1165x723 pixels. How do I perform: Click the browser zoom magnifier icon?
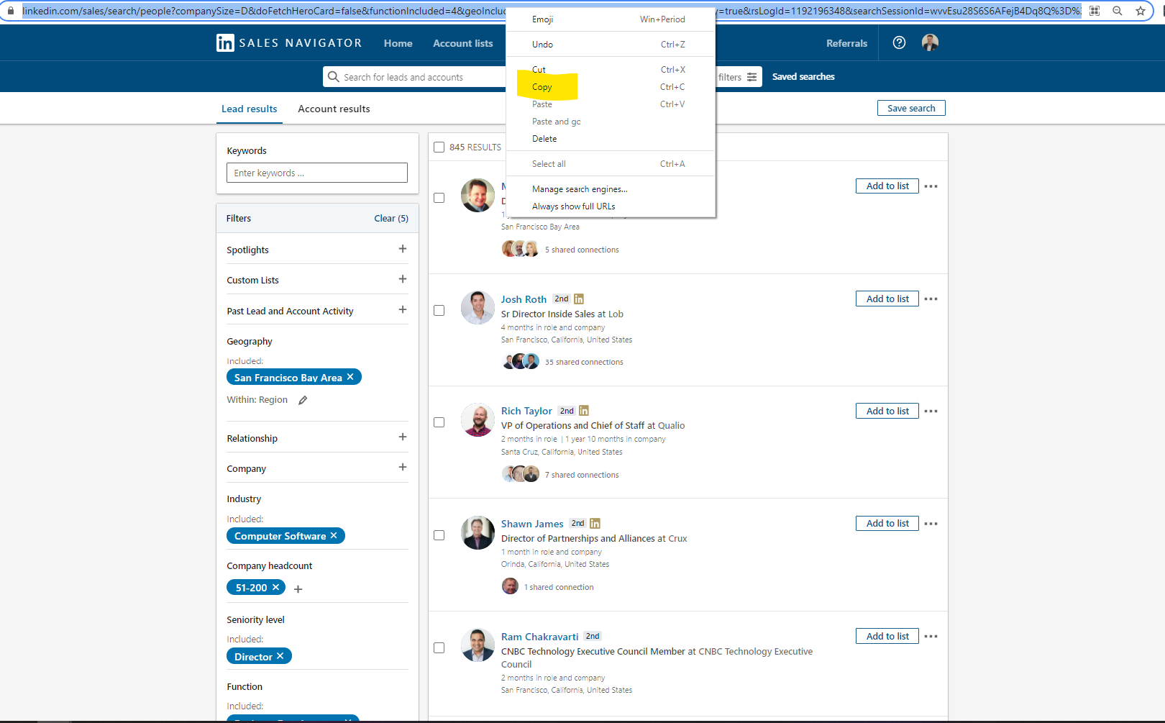pyautogui.click(x=1117, y=11)
